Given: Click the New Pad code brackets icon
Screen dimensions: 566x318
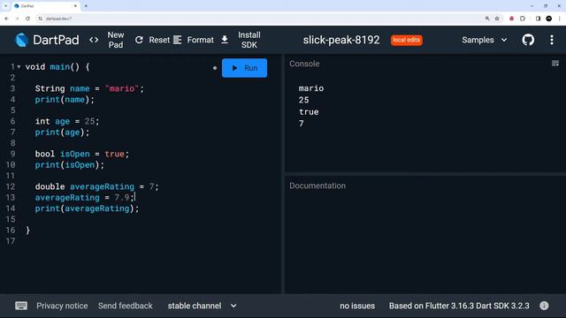Looking at the screenshot, I should click(x=94, y=40).
